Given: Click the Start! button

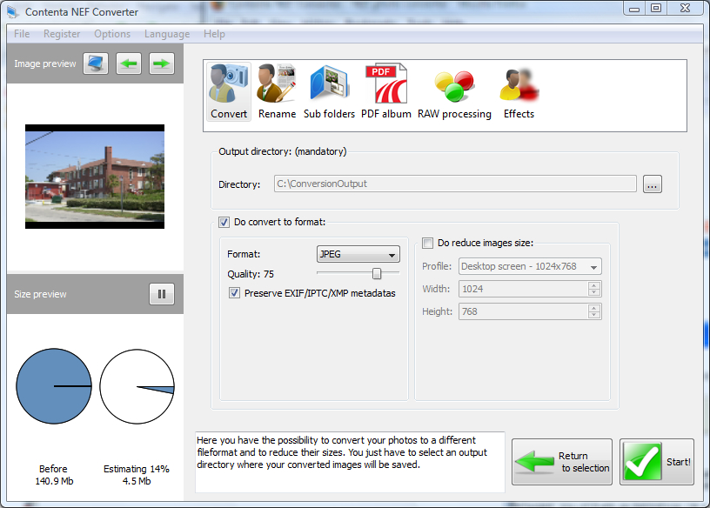Looking at the screenshot, I should click(x=657, y=462).
